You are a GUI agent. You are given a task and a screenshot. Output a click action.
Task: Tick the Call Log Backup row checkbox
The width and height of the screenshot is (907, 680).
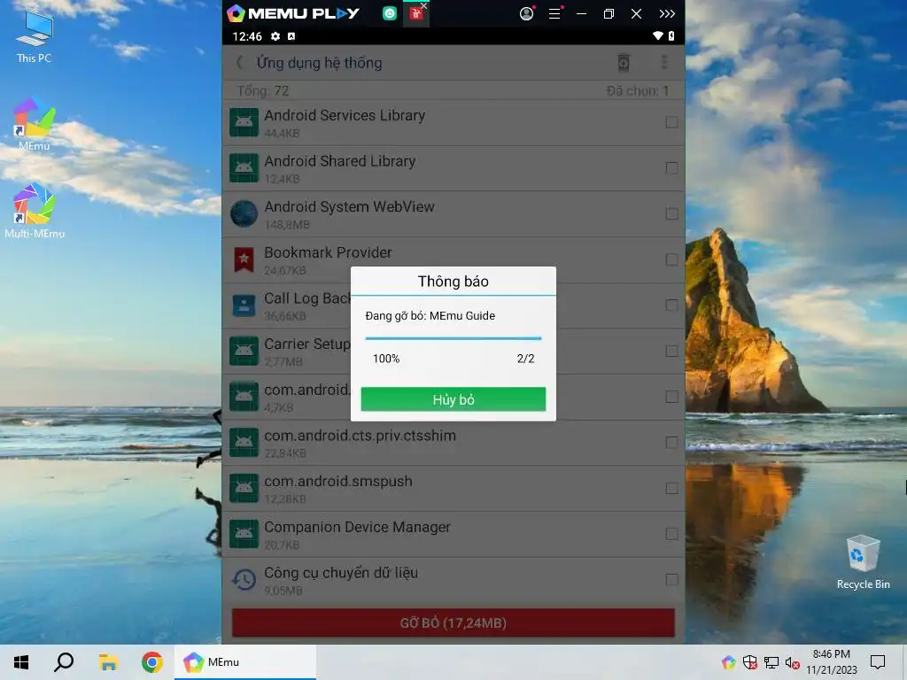(671, 305)
